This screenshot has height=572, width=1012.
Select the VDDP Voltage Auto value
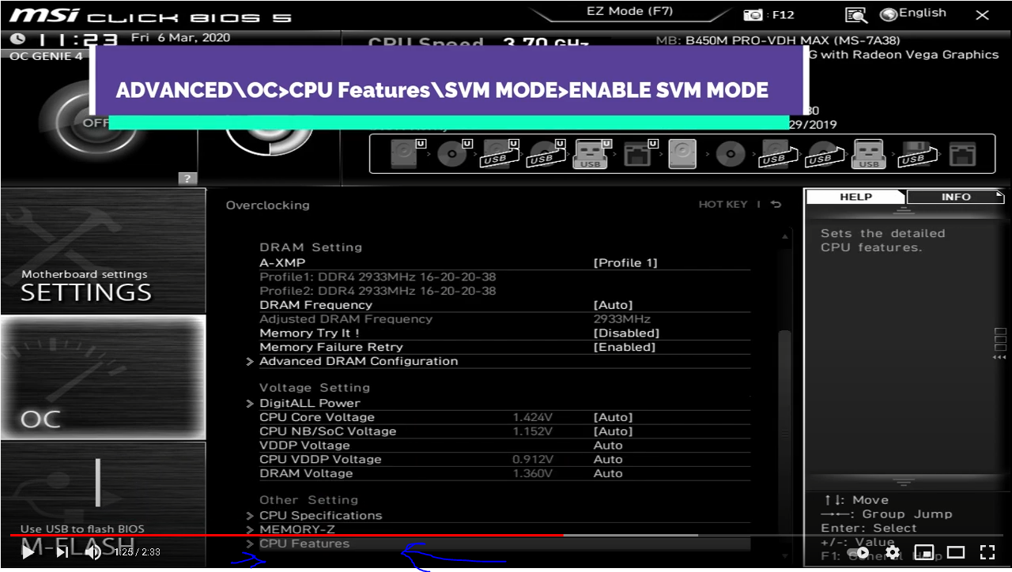click(608, 446)
